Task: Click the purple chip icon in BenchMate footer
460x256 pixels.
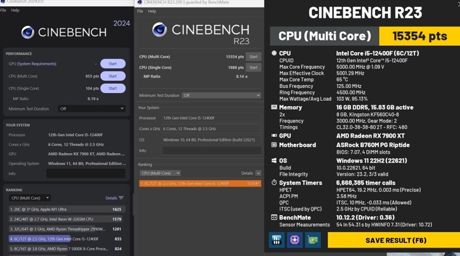Action: [294, 240]
